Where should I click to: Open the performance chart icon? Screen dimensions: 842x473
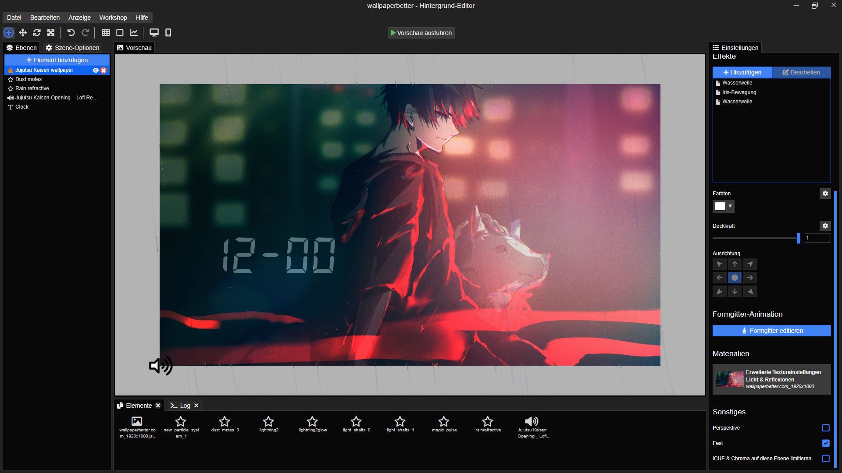click(x=134, y=32)
